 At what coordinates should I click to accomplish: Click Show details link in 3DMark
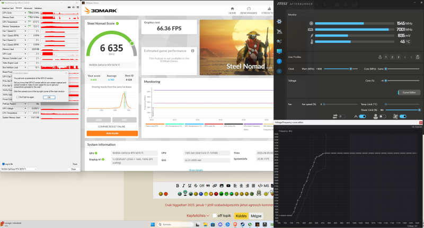(x=196, y=170)
